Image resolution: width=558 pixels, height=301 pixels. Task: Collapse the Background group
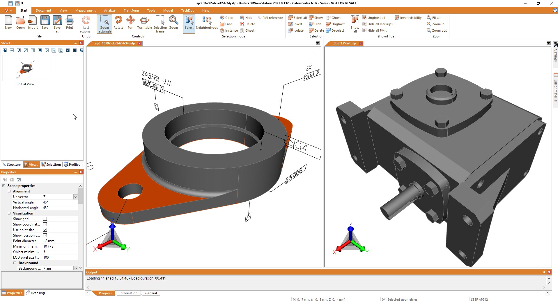(x=15, y=263)
